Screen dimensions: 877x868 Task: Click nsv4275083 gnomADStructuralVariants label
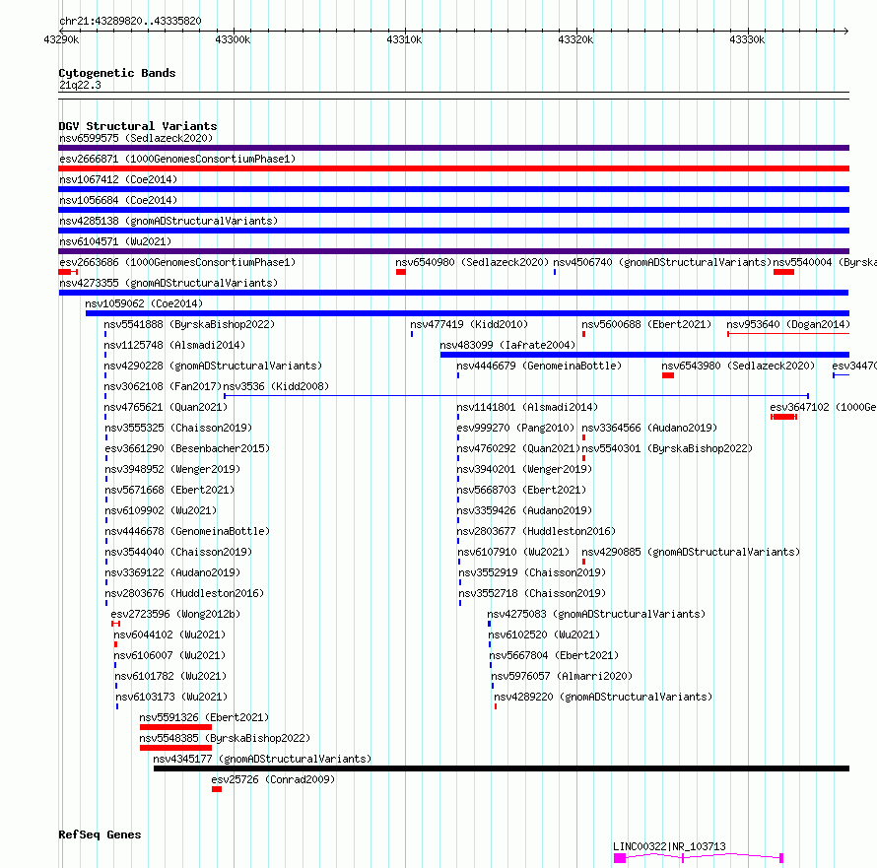coord(596,614)
